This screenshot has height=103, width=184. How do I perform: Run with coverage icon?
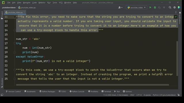(x=159, y=7)
